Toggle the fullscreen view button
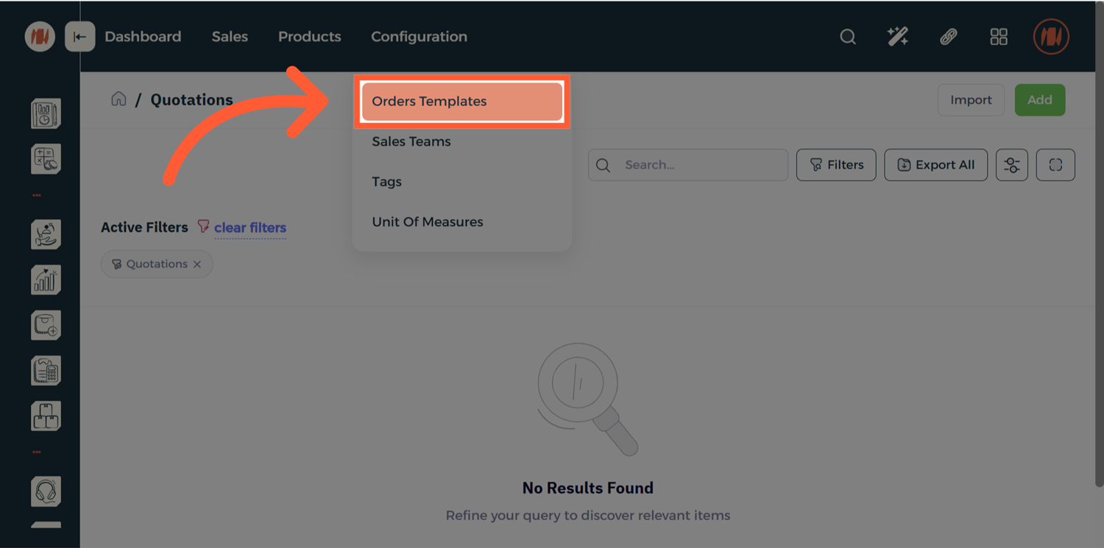The width and height of the screenshot is (1104, 548). (1055, 165)
